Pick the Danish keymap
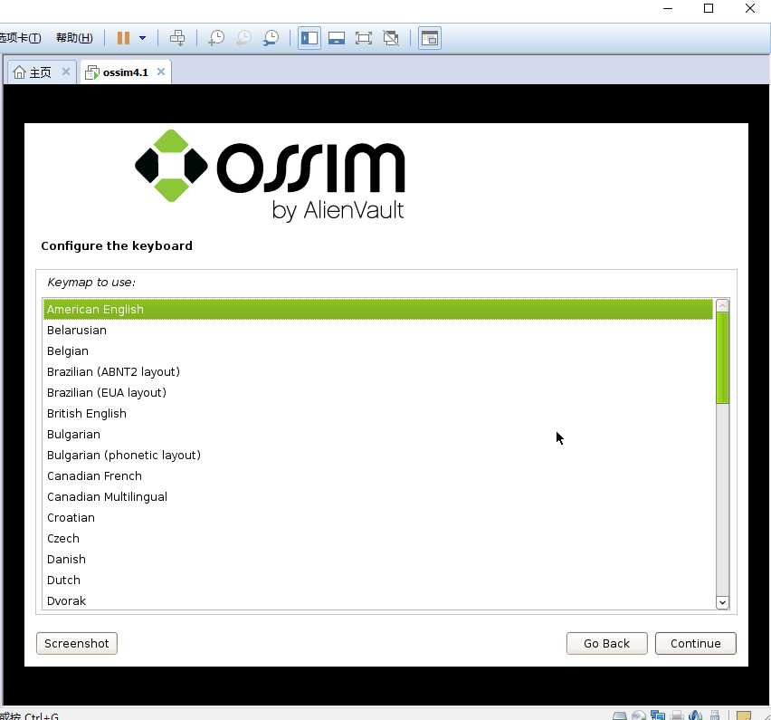The image size is (771, 720). coord(377,560)
